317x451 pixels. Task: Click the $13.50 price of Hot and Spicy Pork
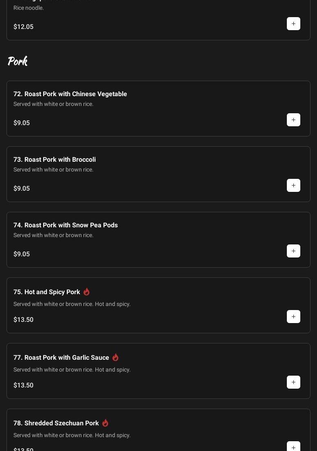(x=24, y=320)
